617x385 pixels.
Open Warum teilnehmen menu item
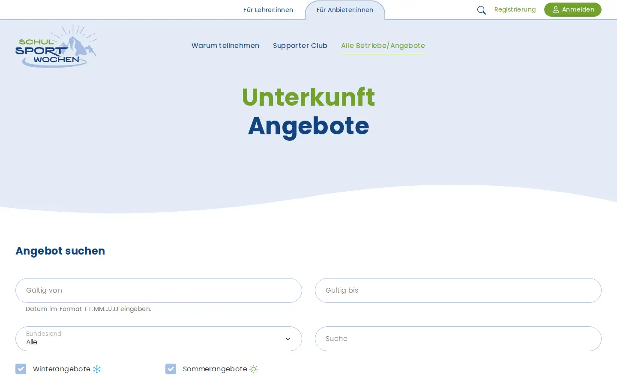(x=225, y=45)
